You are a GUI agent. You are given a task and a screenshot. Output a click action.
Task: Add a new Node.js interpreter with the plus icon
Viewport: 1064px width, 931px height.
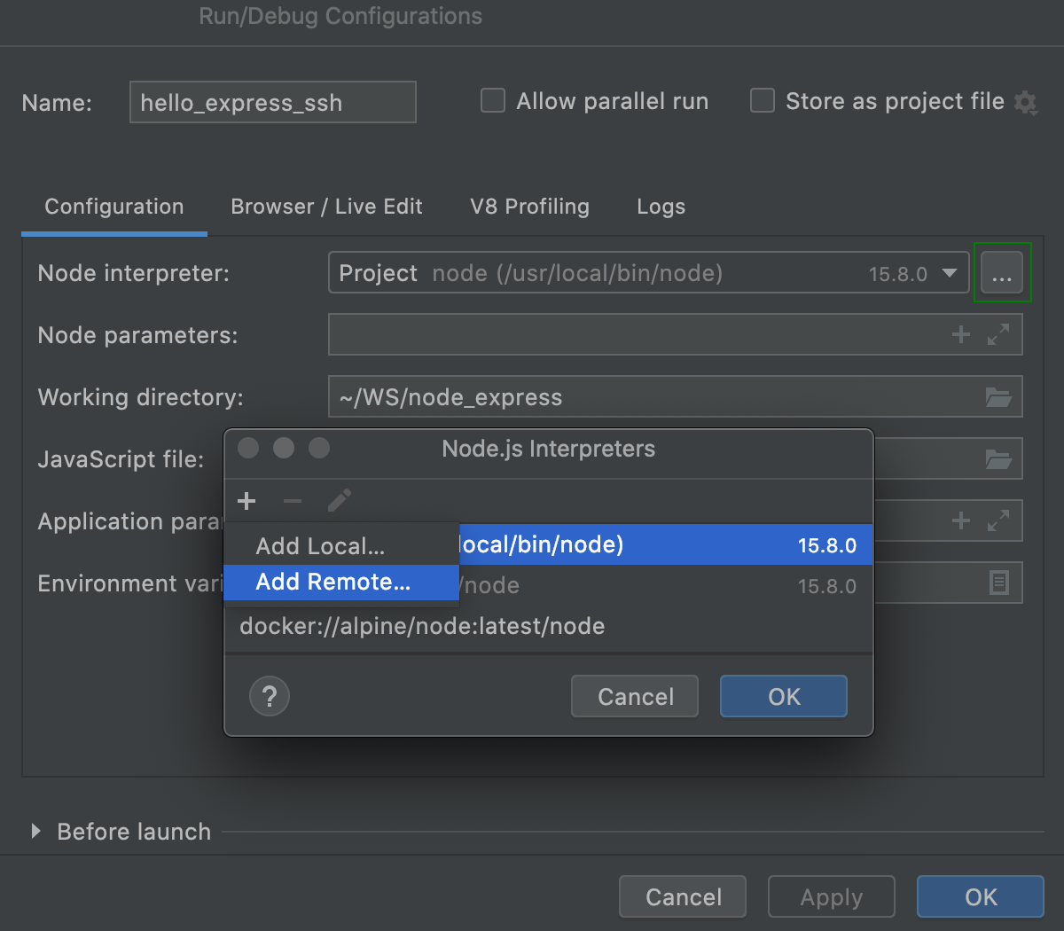click(x=246, y=501)
